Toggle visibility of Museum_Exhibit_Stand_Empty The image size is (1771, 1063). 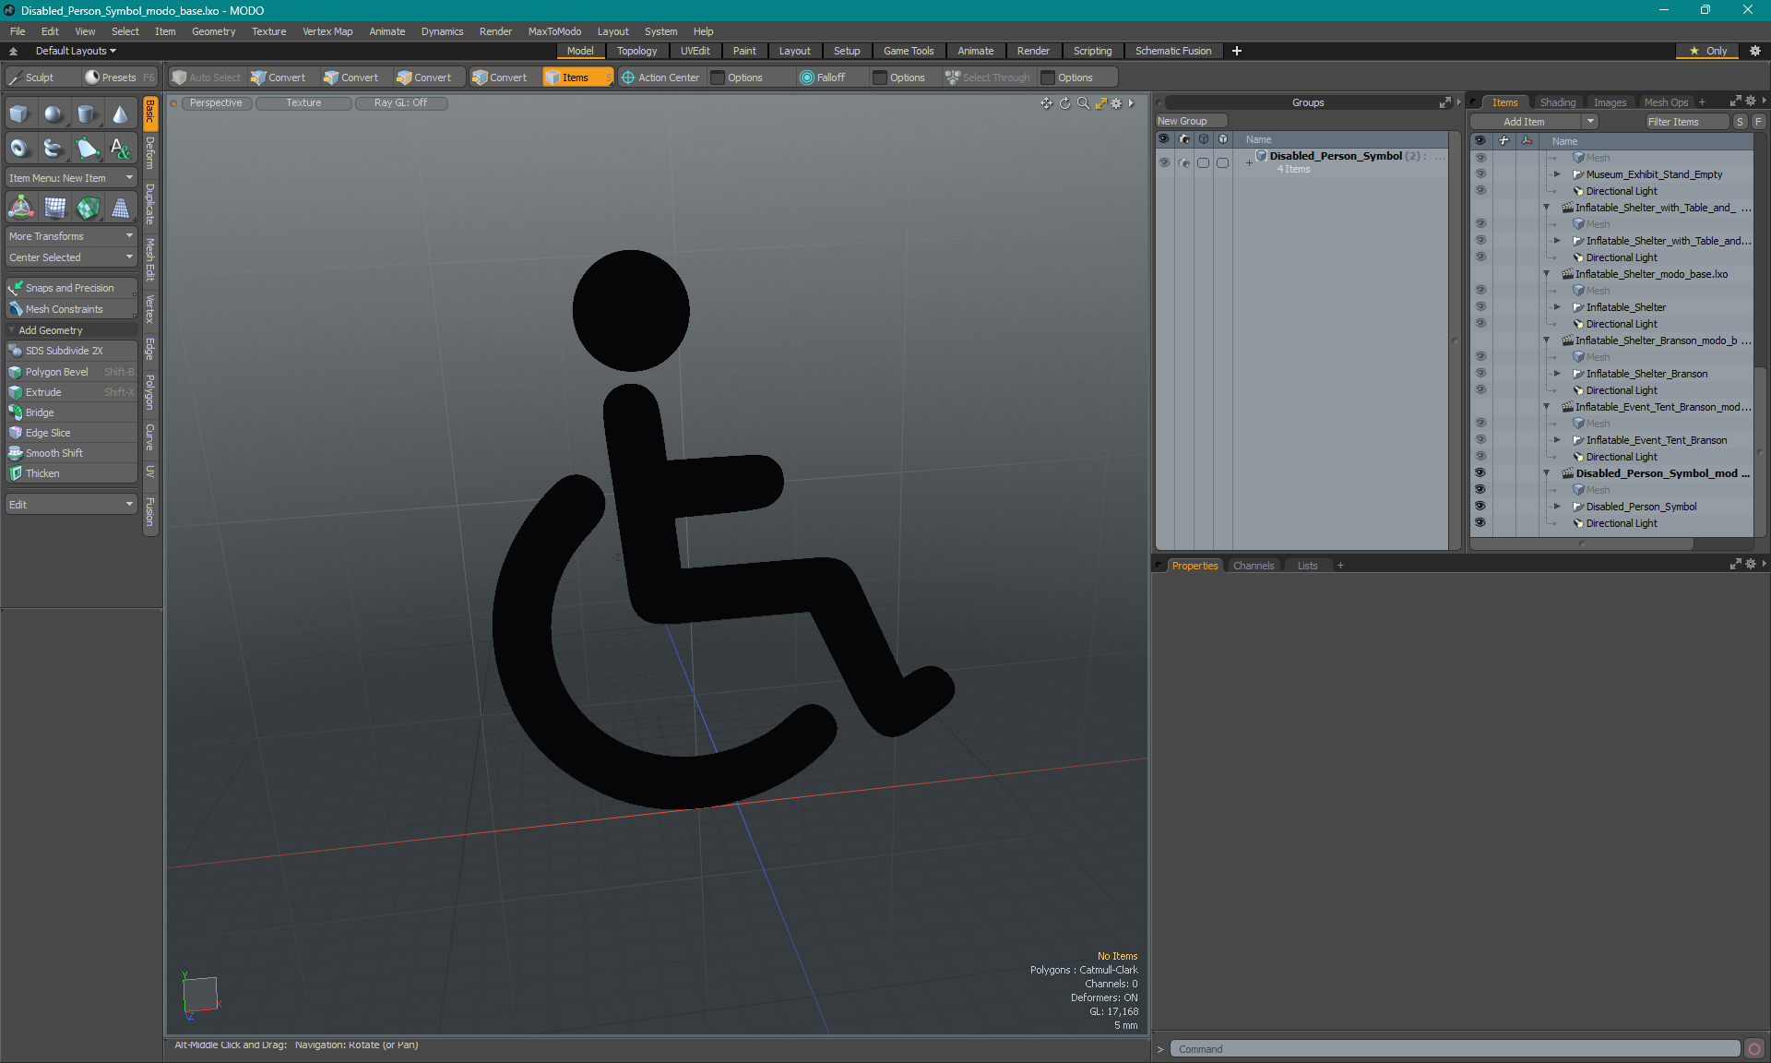point(1480,174)
